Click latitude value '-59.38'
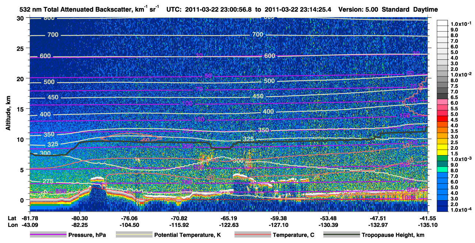The height and width of the screenshot is (243, 475). coord(278,219)
